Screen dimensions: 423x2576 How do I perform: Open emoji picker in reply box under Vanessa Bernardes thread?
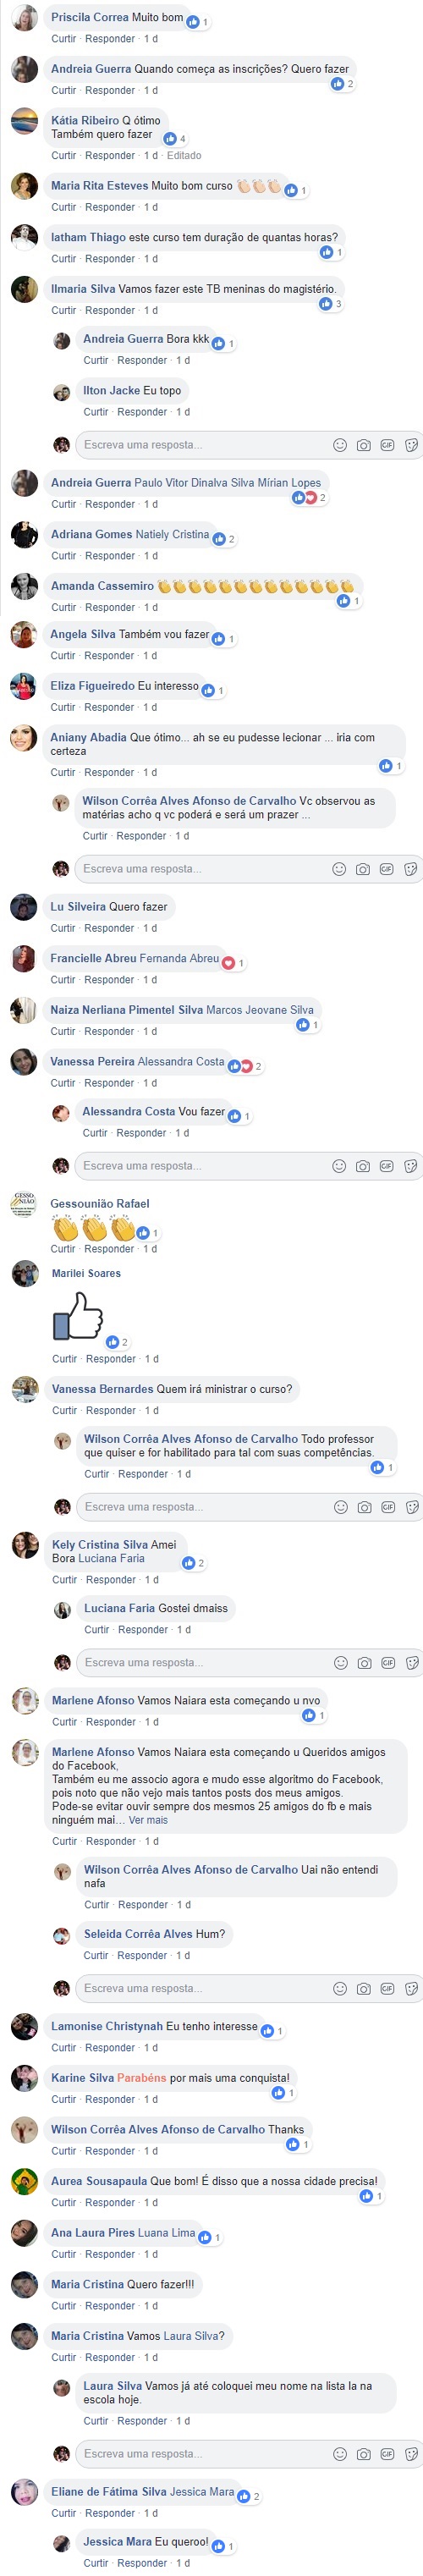(x=341, y=1507)
